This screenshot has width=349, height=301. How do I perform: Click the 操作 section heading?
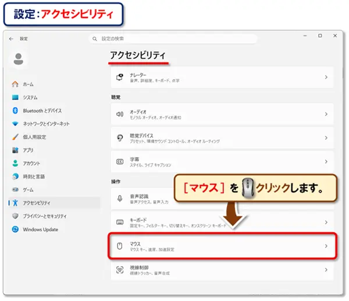[116, 182]
